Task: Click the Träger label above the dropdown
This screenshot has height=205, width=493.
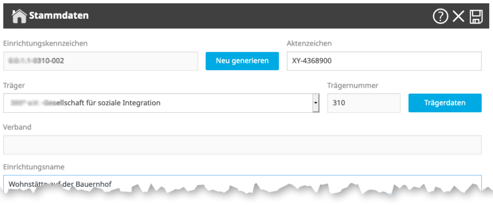Action: pos(14,85)
